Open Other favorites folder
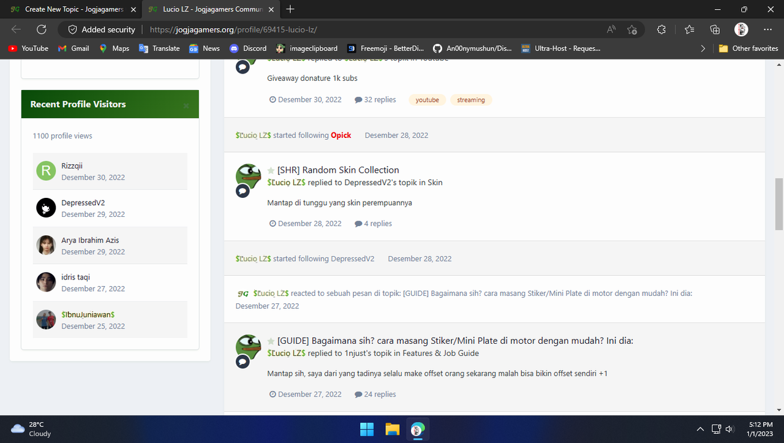Viewport: 784px width, 443px height. 748,48
